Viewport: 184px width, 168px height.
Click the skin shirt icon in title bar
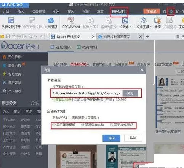[177, 12]
